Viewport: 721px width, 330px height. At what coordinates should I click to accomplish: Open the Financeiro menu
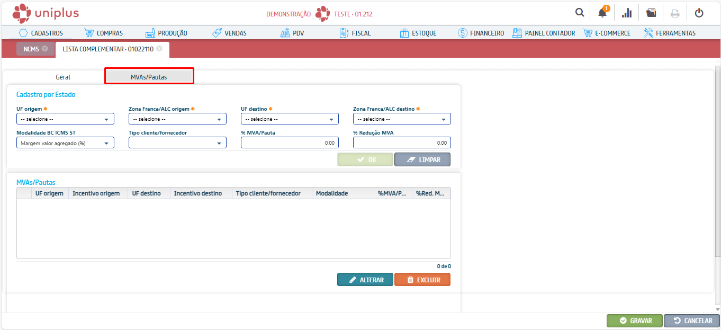(481, 33)
